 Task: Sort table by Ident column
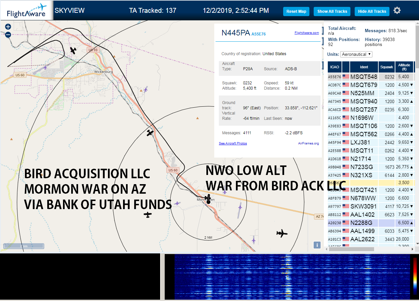tap(364, 67)
